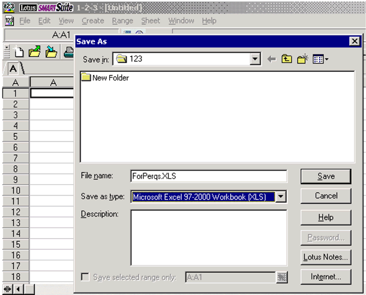Open the View menu icon dropdown
The height and width of the screenshot is (295, 366).
(x=320, y=59)
